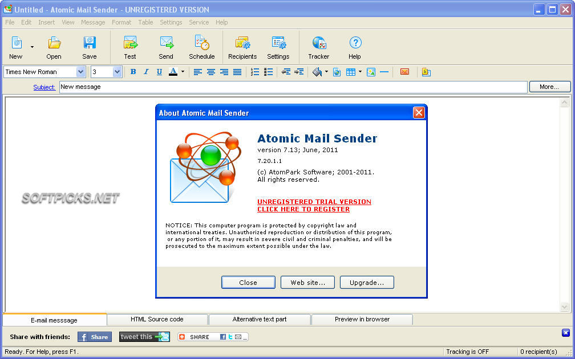Click the Subject link

[x=44, y=87]
